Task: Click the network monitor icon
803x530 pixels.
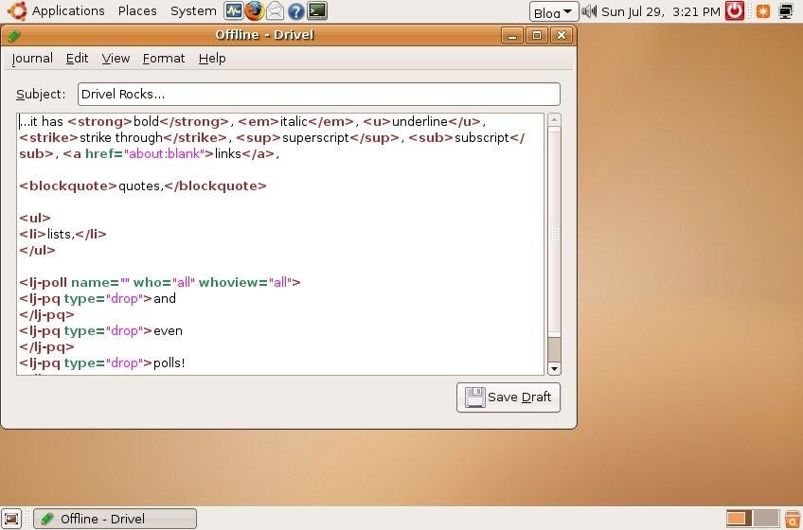Action: [x=786, y=10]
